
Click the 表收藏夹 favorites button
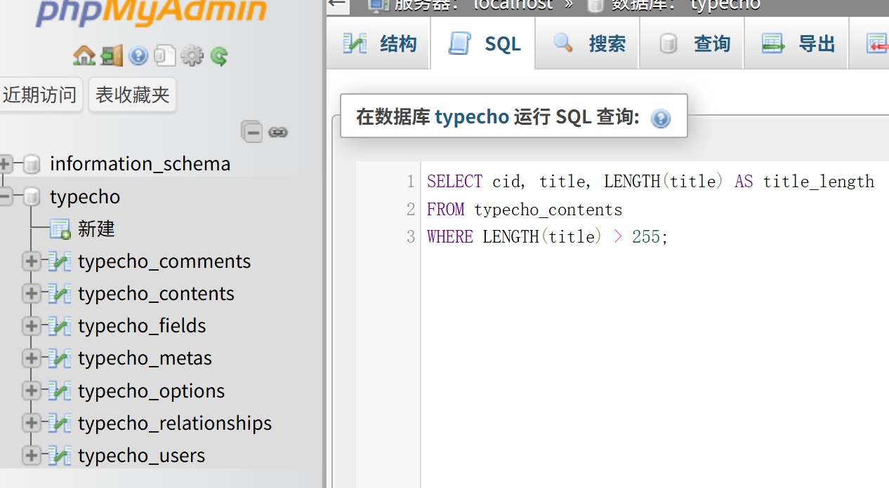(x=132, y=95)
